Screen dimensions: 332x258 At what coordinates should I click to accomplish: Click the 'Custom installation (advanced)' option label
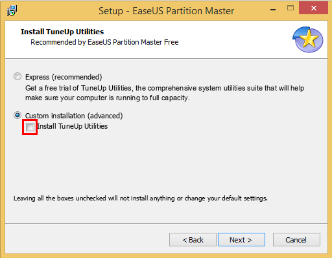(x=74, y=116)
